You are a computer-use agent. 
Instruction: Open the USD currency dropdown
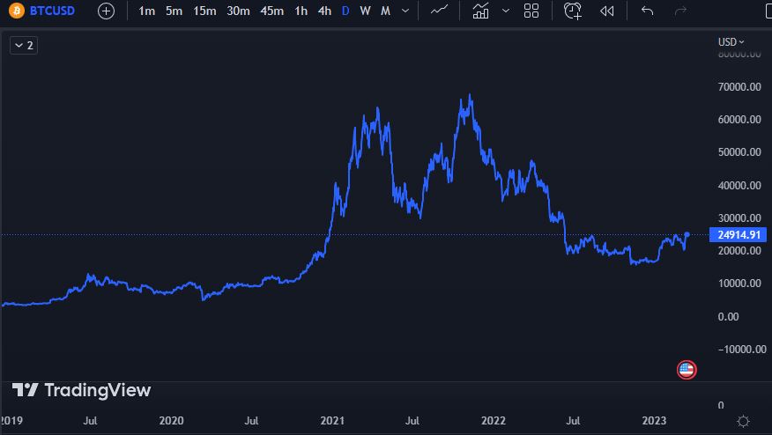point(731,42)
